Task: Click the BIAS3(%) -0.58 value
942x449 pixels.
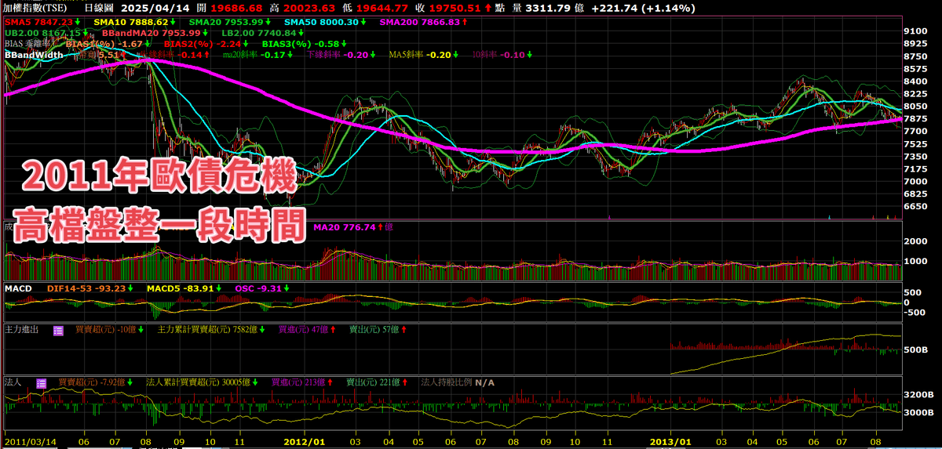Action: tap(301, 45)
